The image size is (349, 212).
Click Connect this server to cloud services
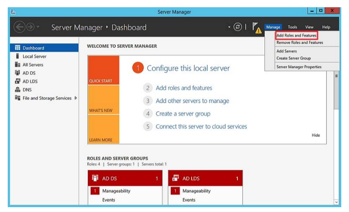coord(201,126)
